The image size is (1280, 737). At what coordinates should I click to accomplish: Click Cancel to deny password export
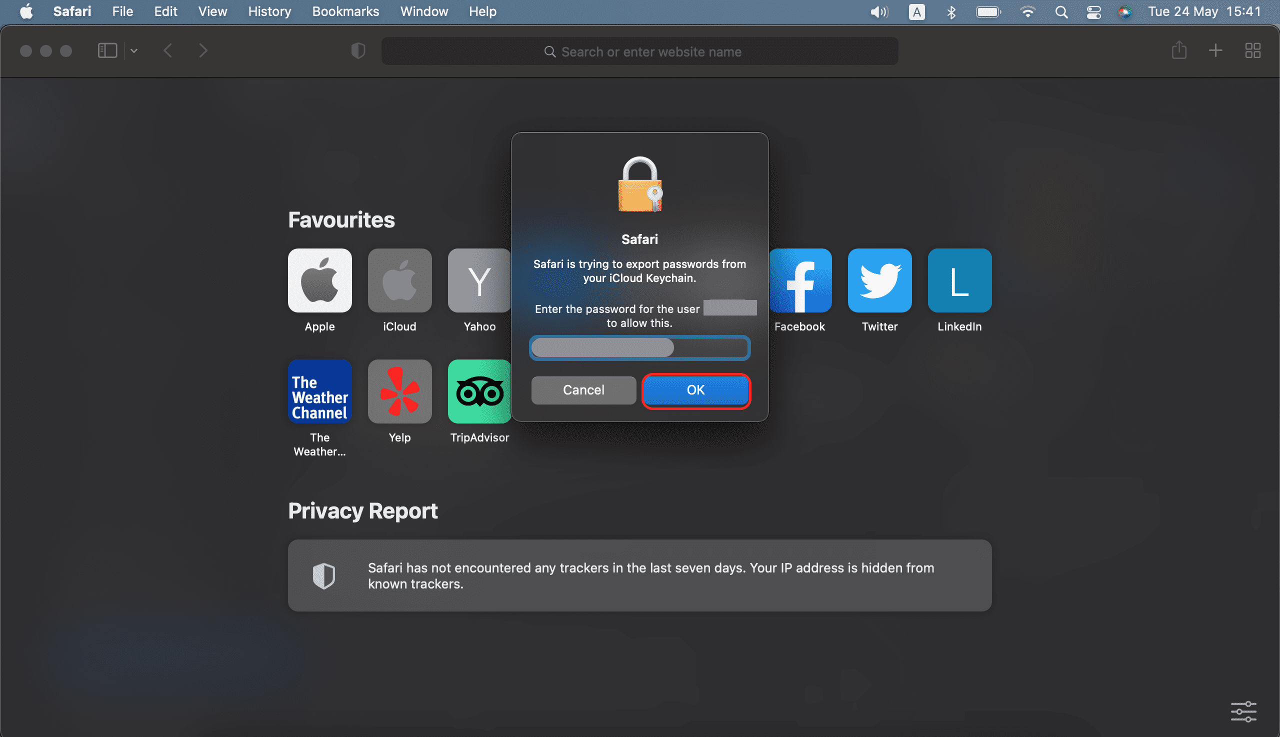click(583, 389)
